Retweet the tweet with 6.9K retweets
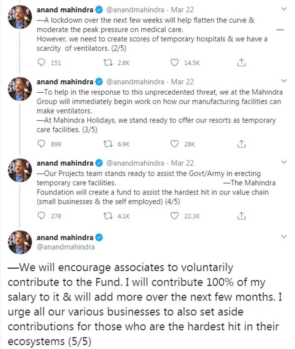 108,144
